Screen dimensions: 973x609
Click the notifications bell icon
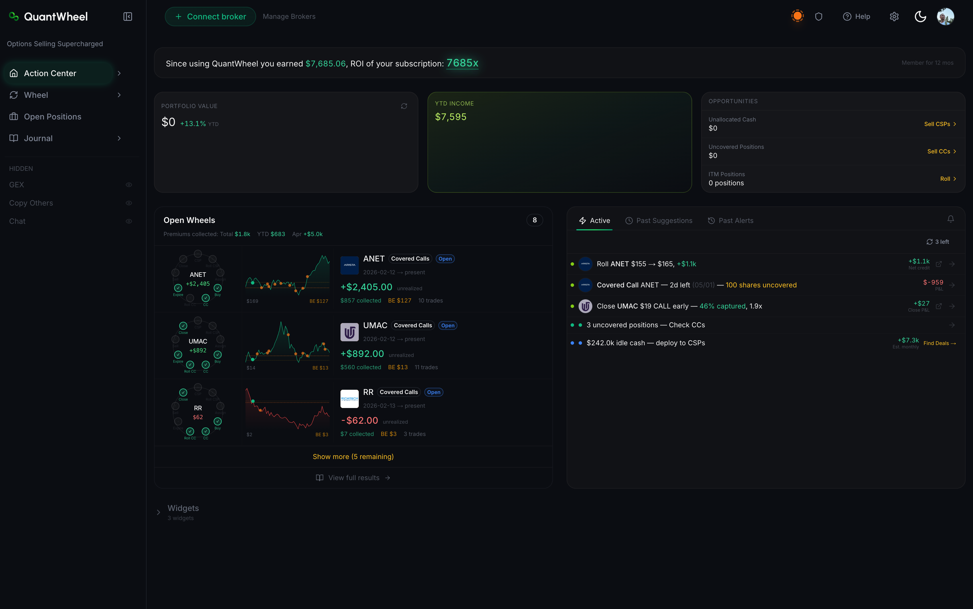pos(950,219)
